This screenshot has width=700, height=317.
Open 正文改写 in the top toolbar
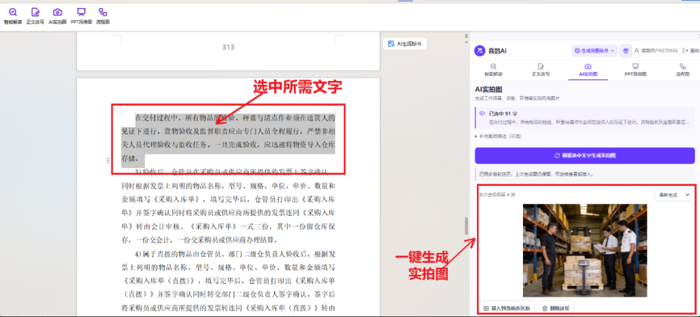[35, 16]
